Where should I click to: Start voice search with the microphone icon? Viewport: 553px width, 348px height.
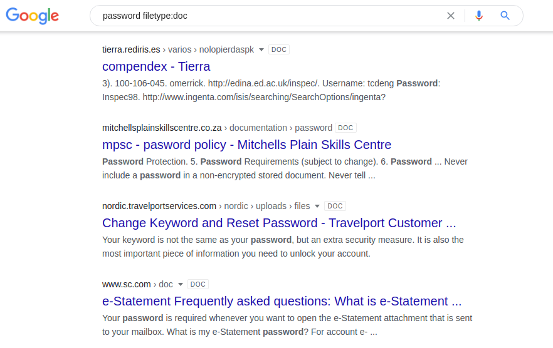[479, 16]
